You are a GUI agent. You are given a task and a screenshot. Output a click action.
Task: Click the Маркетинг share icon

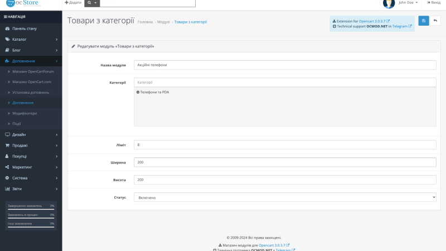(7, 167)
